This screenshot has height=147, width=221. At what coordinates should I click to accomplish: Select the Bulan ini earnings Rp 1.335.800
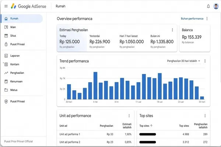tap(162, 42)
